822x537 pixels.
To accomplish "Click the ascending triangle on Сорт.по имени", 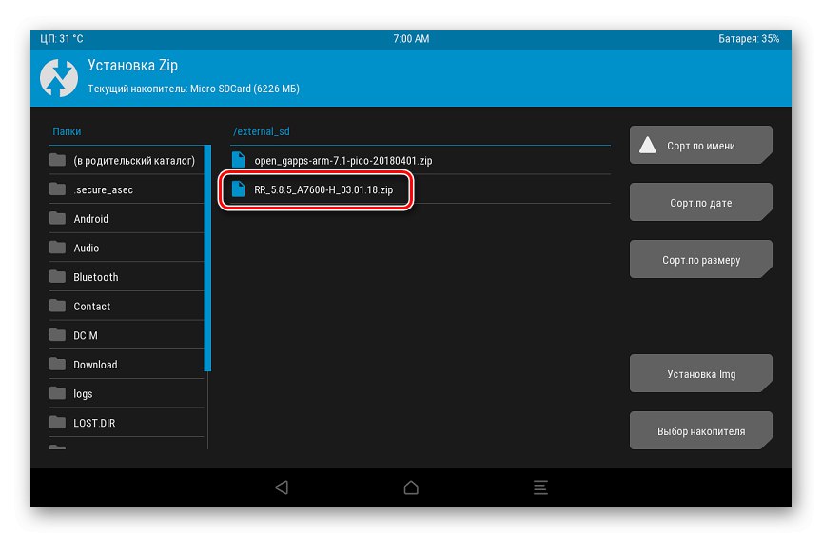I will click(648, 145).
